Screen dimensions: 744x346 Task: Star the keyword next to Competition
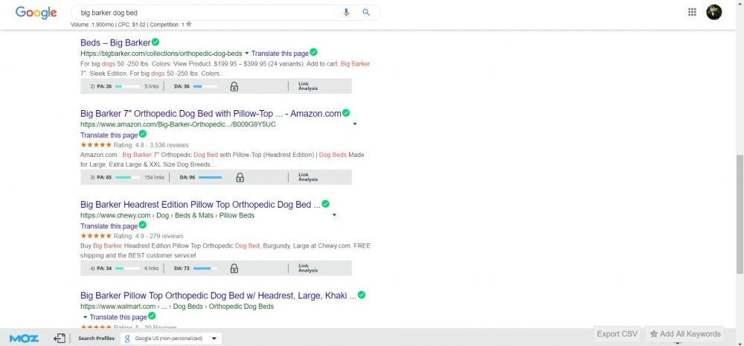coord(189,25)
